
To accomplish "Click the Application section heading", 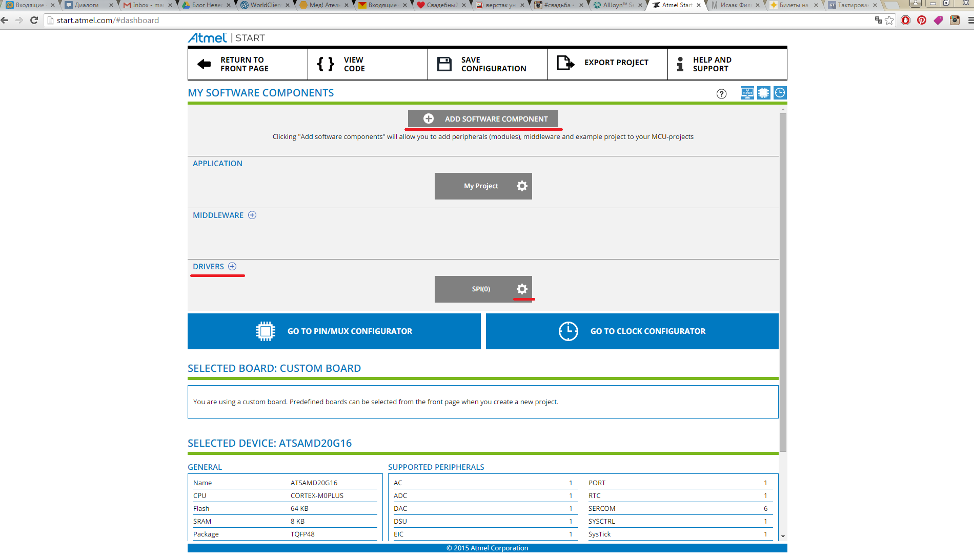I will (217, 164).
